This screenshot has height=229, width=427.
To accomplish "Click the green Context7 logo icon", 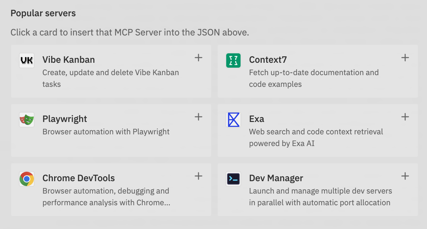I will coord(233,61).
